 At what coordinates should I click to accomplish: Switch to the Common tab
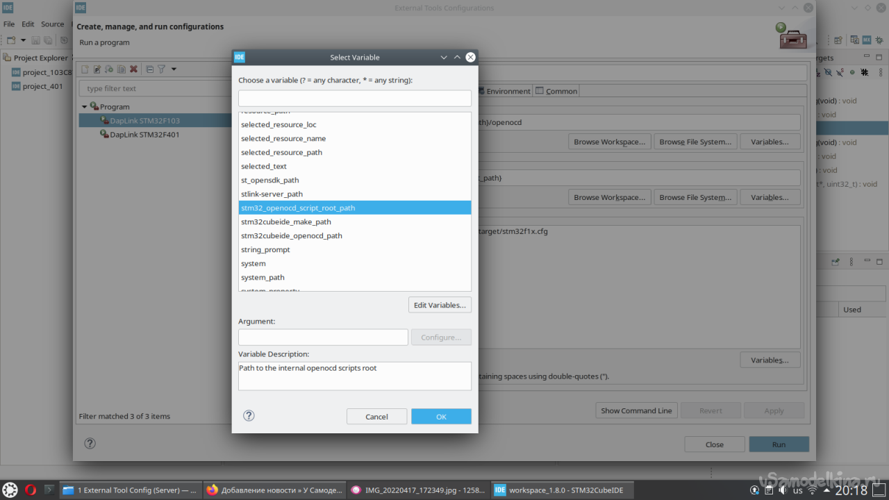click(556, 91)
